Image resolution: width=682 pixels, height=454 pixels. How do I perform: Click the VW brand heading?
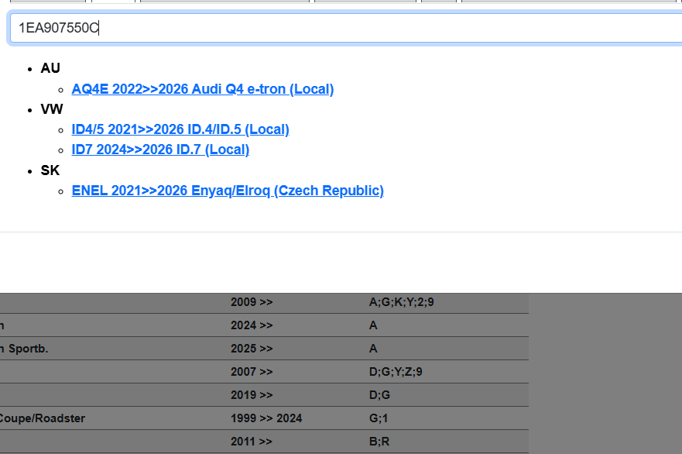pos(52,109)
